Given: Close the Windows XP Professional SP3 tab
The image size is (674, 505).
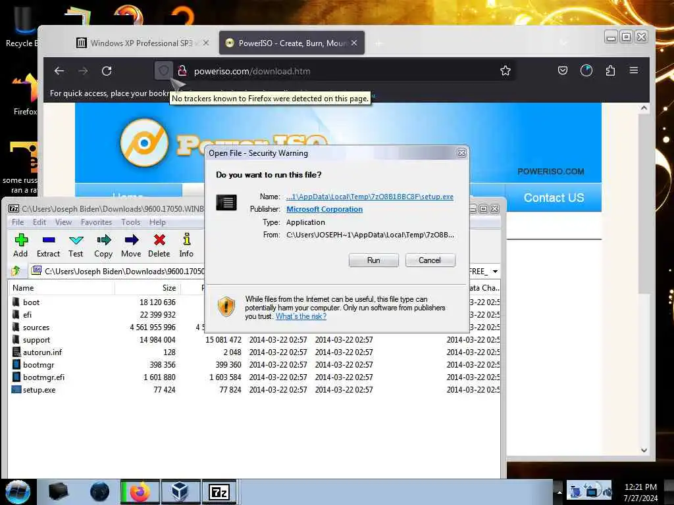Looking at the screenshot, I should (x=206, y=43).
